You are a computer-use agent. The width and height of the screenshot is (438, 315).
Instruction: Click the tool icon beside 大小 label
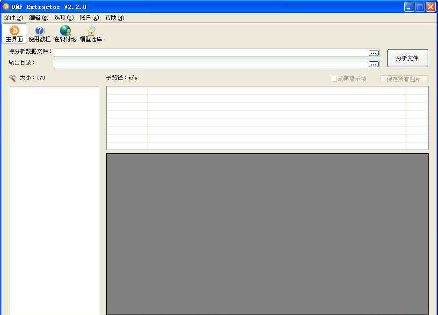click(13, 78)
